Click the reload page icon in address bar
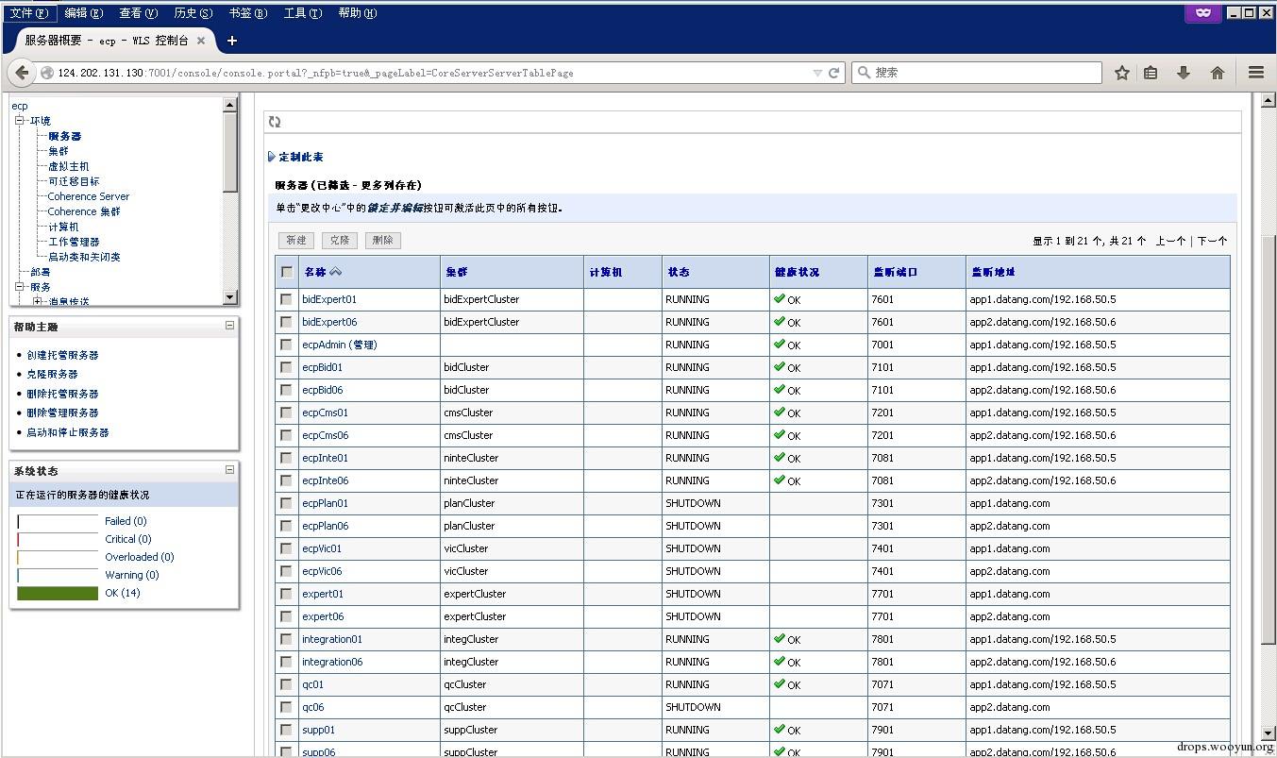Screen dimensions: 1277x758 (834, 73)
